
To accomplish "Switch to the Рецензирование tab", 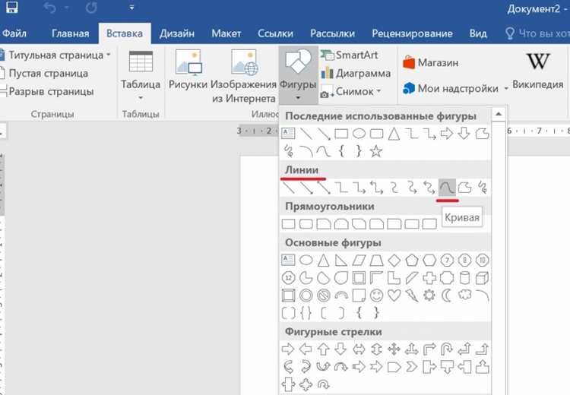I will [x=412, y=33].
